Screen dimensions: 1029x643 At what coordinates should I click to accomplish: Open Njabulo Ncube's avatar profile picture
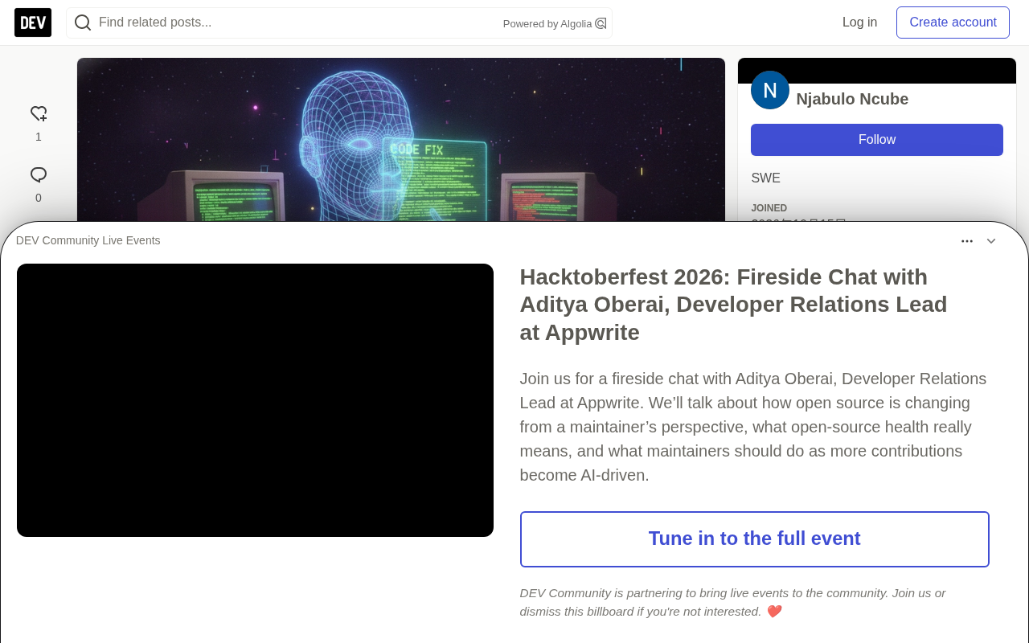[x=770, y=90]
